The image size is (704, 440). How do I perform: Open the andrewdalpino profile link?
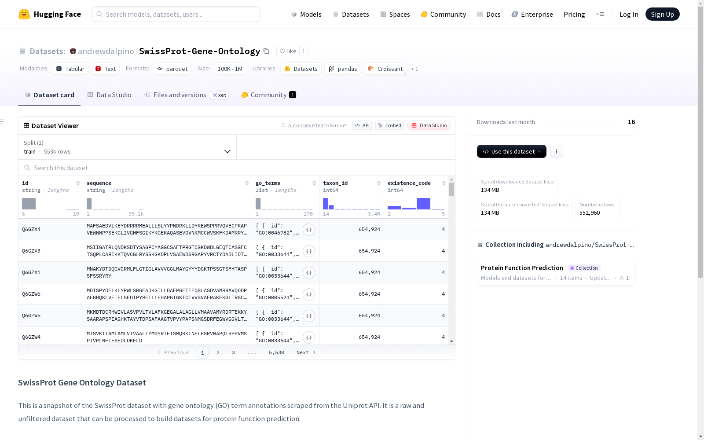pos(106,51)
